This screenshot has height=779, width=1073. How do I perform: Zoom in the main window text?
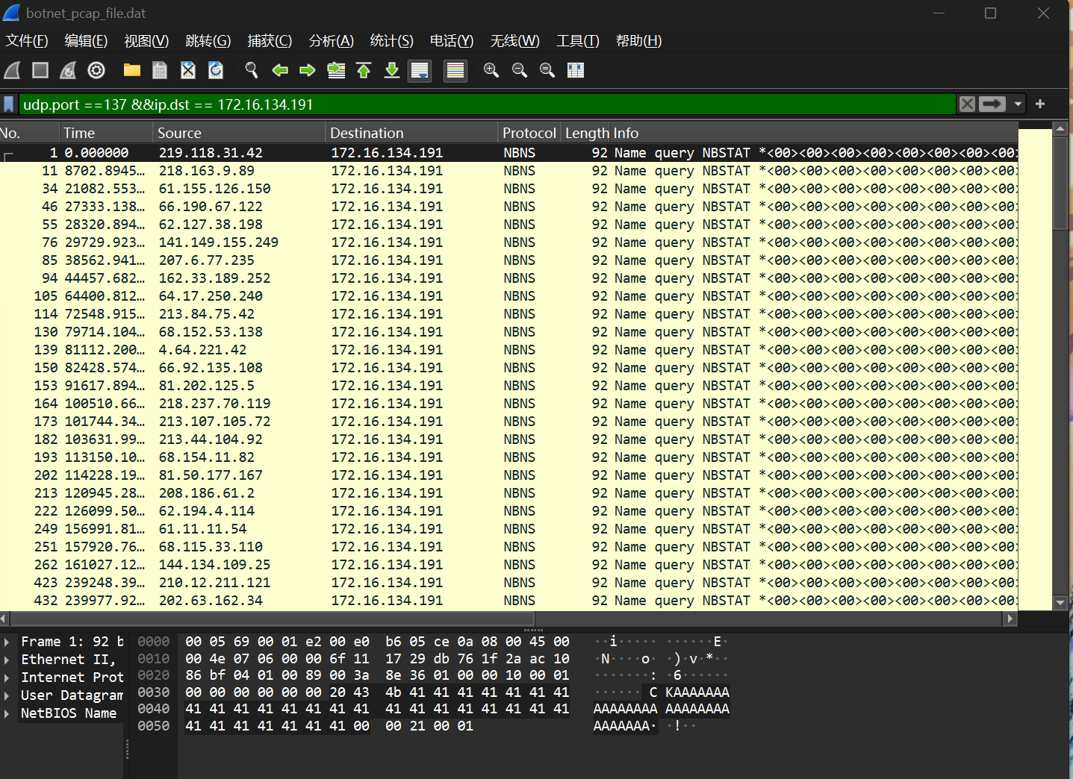coord(491,70)
